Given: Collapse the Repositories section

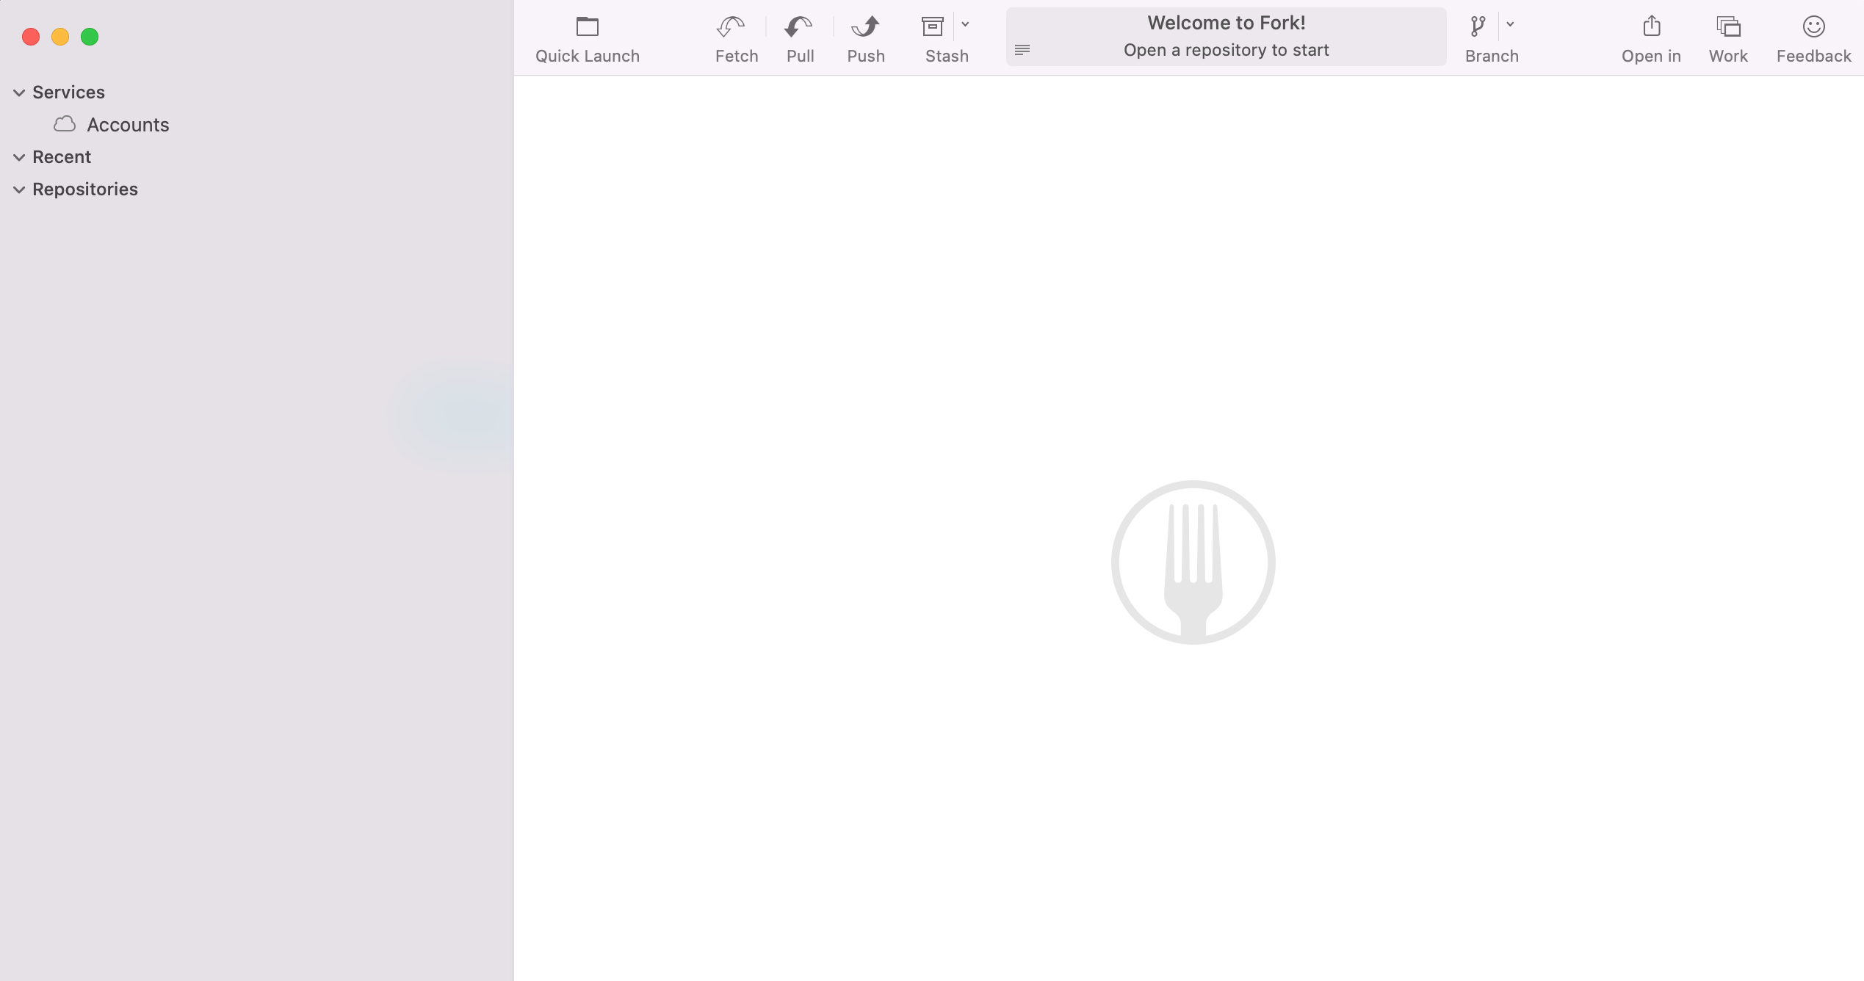Looking at the screenshot, I should pos(19,189).
